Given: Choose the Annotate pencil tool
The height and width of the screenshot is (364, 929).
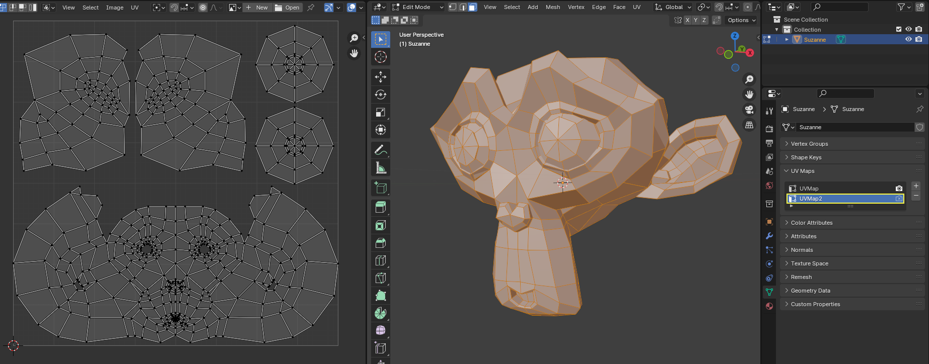Looking at the screenshot, I should (x=381, y=150).
